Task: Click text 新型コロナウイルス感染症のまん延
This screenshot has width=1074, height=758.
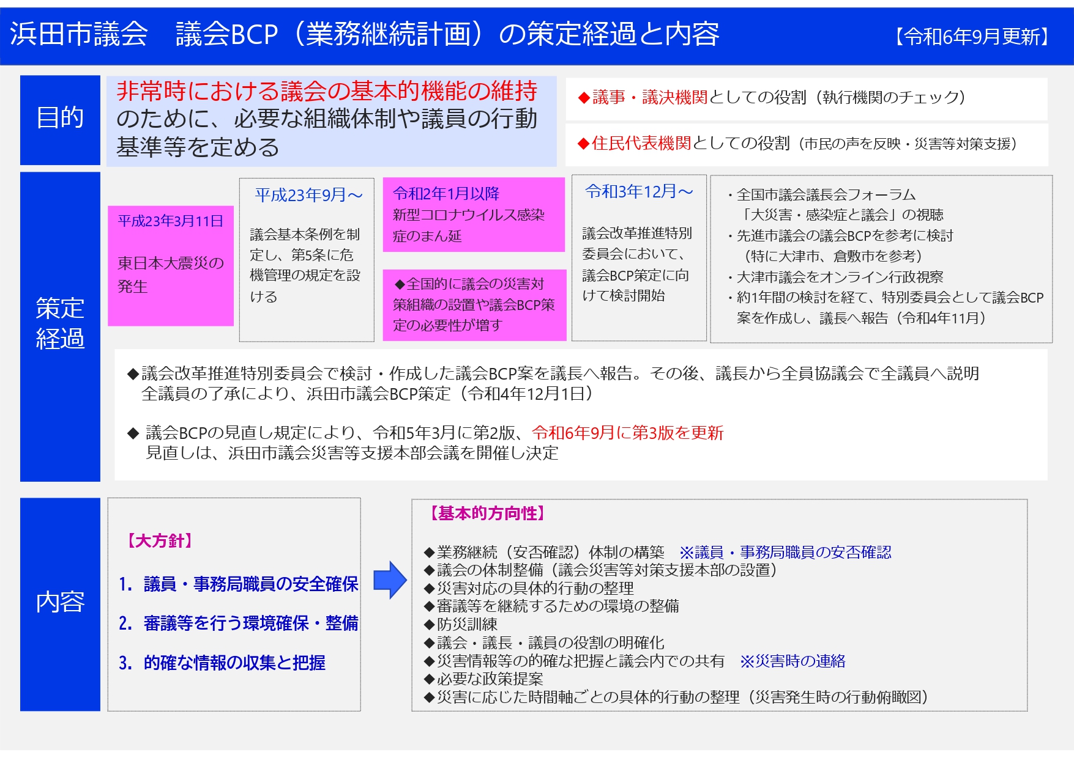Action: [x=469, y=226]
